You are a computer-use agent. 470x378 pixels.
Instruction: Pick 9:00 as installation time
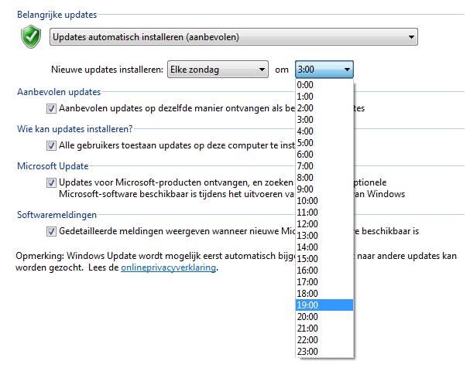pyautogui.click(x=324, y=189)
